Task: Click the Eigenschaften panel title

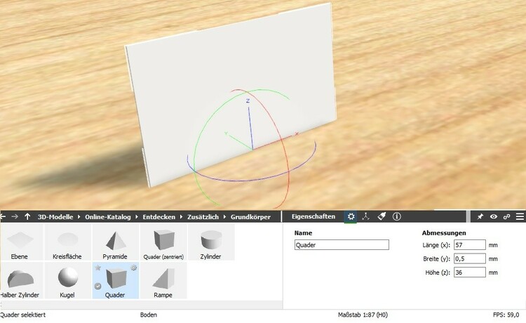Action: (x=313, y=216)
